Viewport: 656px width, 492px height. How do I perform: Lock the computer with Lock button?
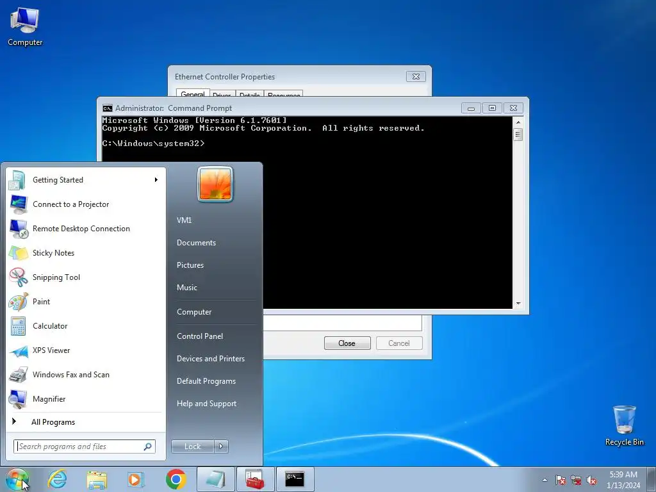click(192, 447)
